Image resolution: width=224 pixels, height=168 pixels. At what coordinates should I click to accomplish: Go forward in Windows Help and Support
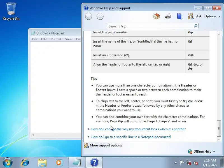100,17
